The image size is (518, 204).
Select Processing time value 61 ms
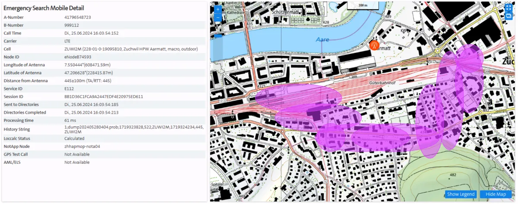point(70,120)
